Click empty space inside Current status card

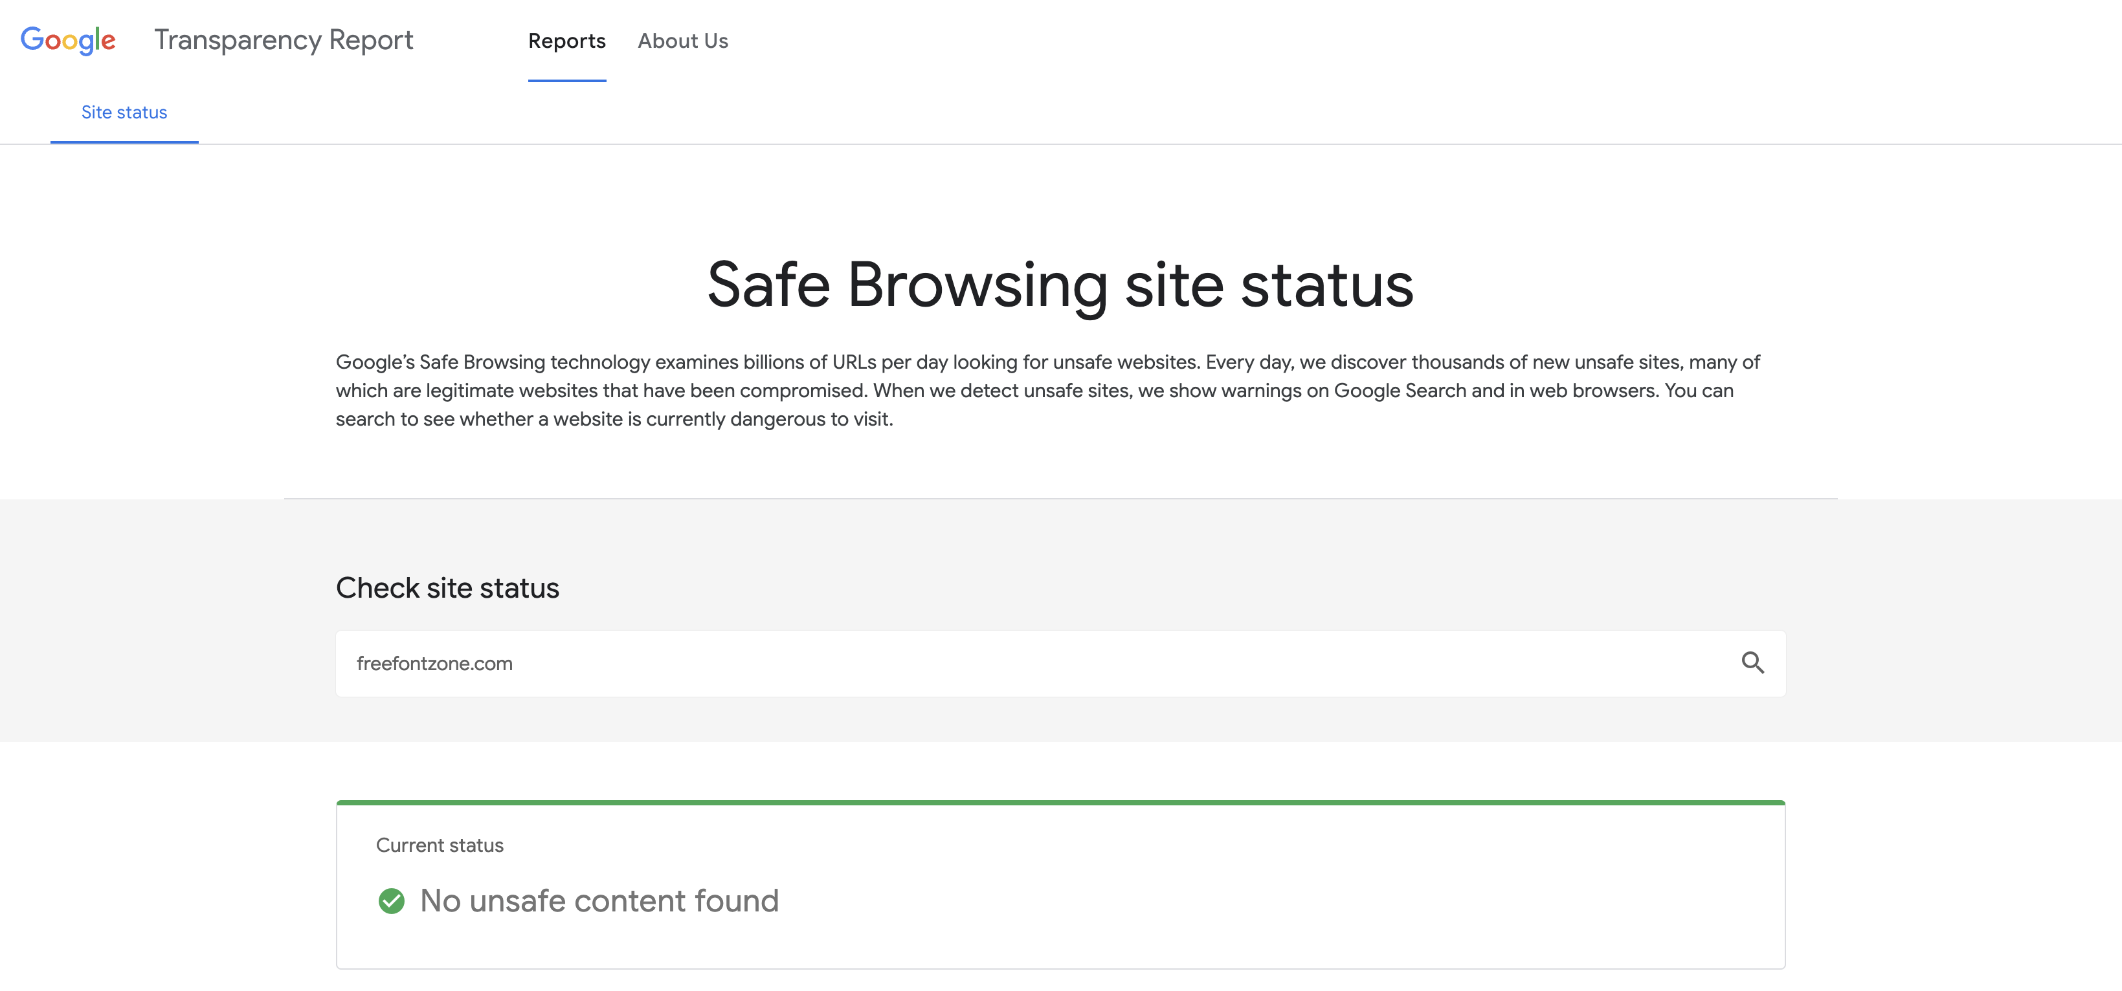click(1318, 897)
